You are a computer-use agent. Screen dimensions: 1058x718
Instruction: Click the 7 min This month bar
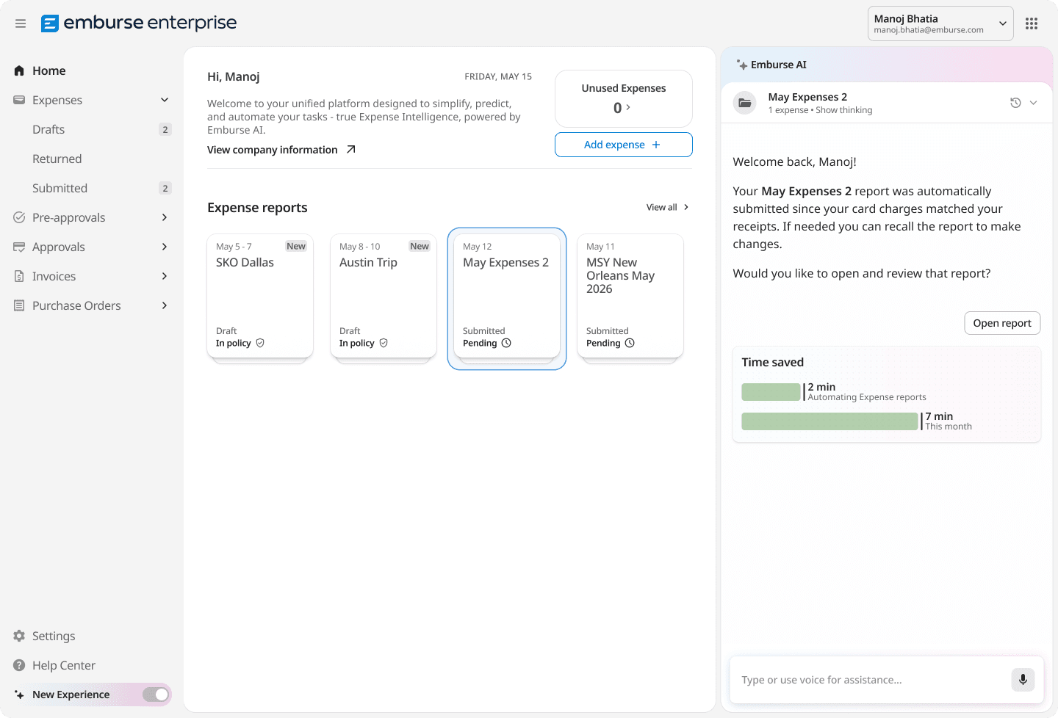tap(830, 421)
